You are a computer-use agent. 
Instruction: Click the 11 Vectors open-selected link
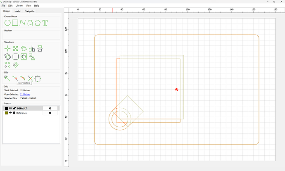tap(25, 94)
